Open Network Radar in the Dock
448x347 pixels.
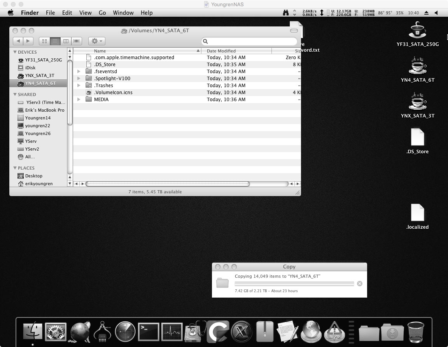[125, 331]
